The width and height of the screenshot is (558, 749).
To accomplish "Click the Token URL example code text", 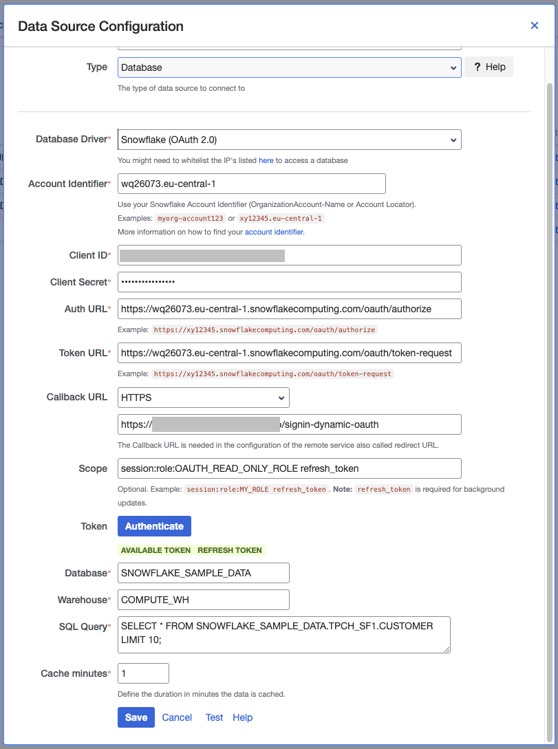I will click(272, 373).
